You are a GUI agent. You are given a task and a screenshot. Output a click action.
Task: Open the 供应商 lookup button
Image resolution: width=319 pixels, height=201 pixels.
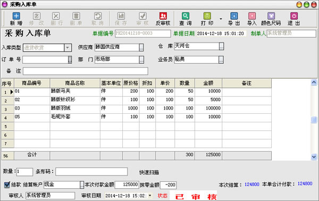pyautogui.click(x=141, y=47)
